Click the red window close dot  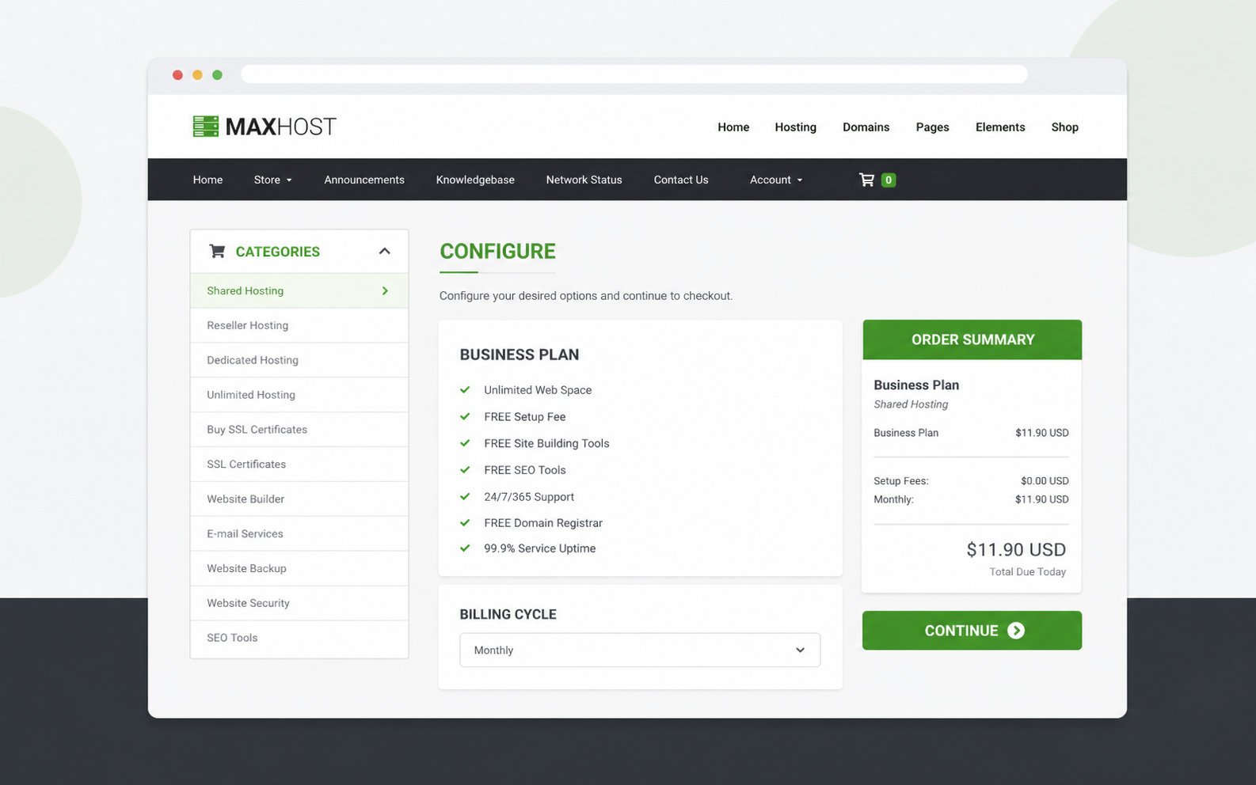pos(177,75)
